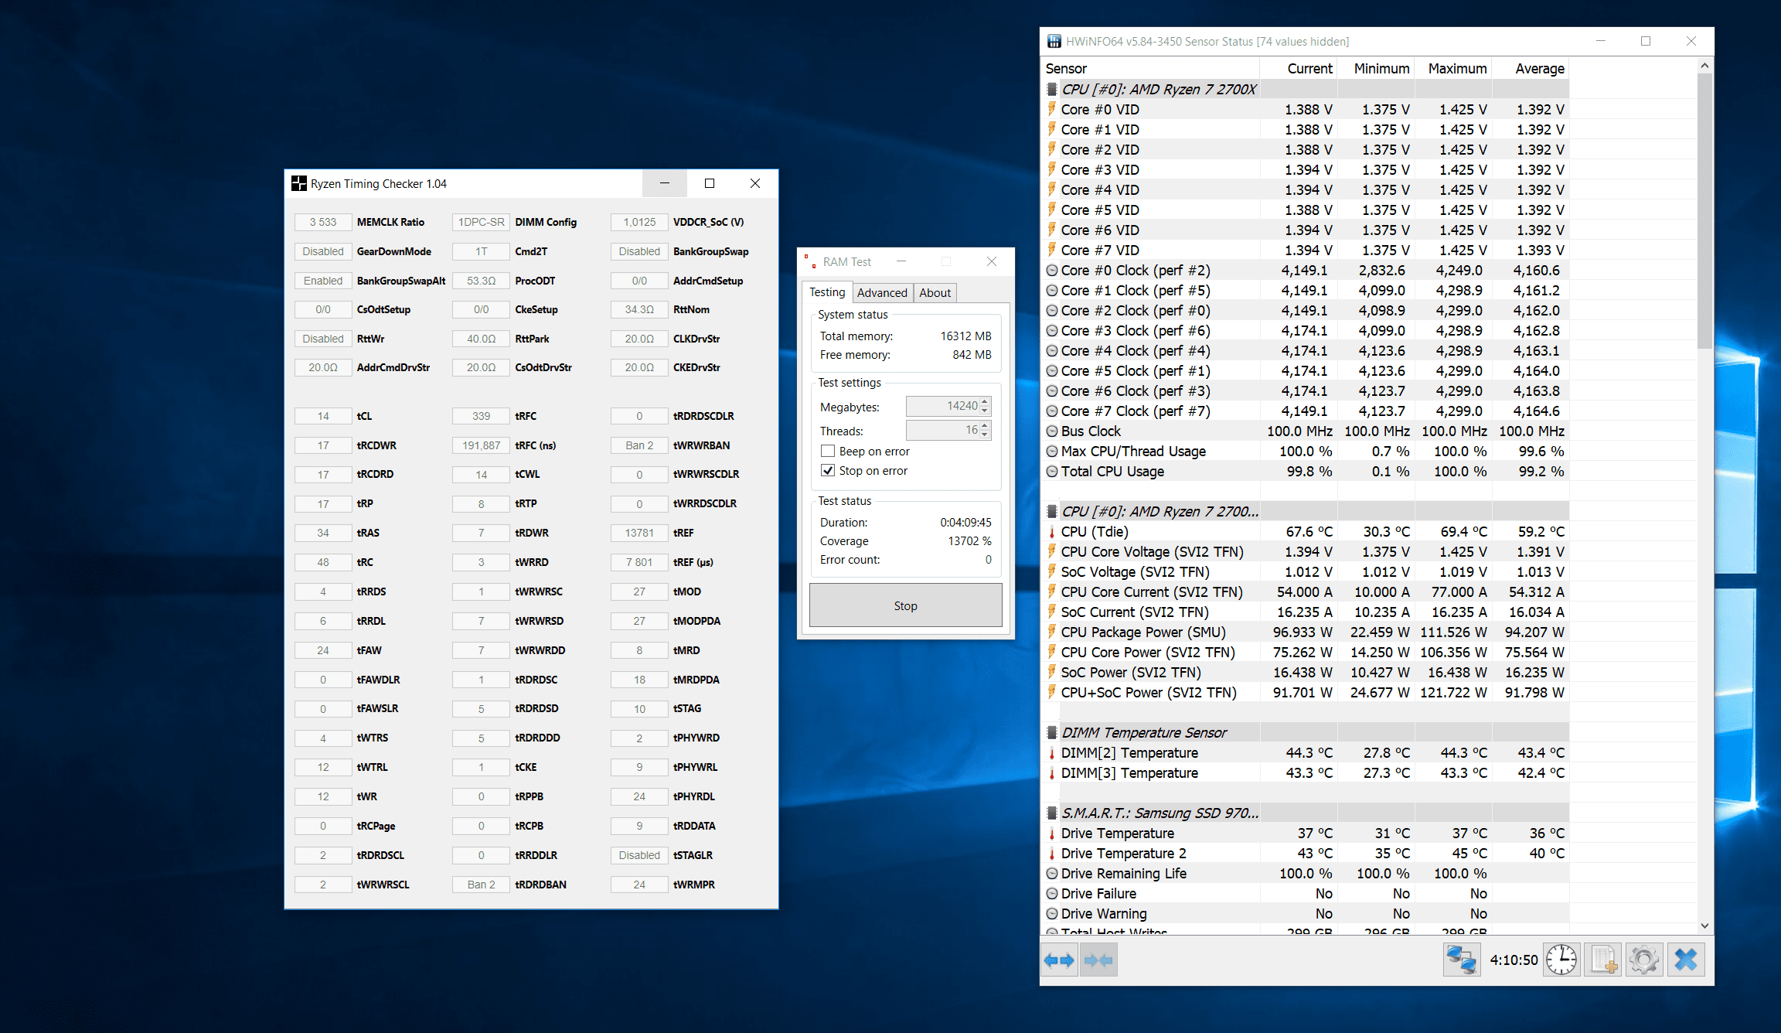Minimize the RAM Test window
1781x1033 pixels.
pyautogui.click(x=901, y=261)
